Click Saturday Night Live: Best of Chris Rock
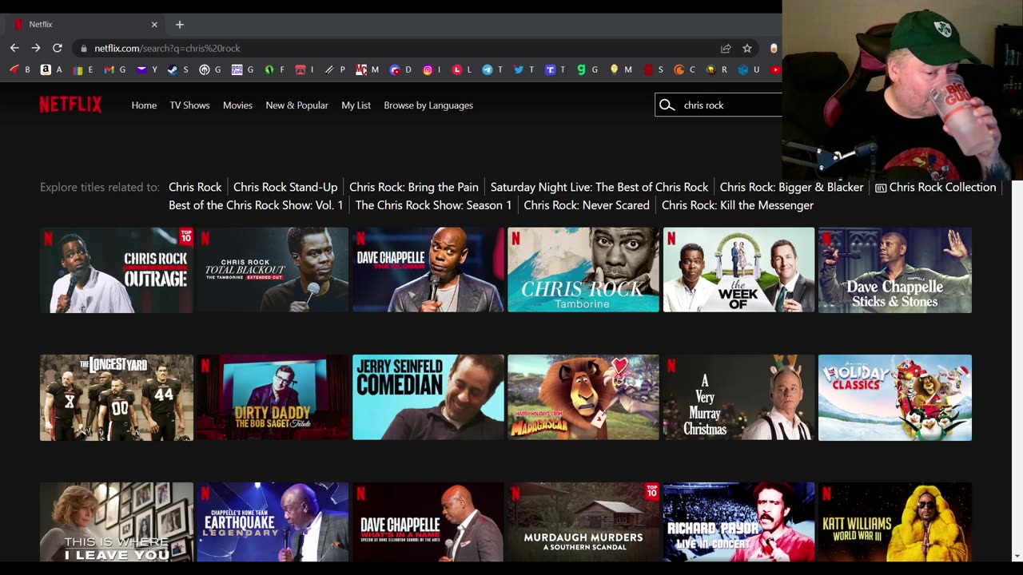This screenshot has width=1023, height=575. [599, 187]
